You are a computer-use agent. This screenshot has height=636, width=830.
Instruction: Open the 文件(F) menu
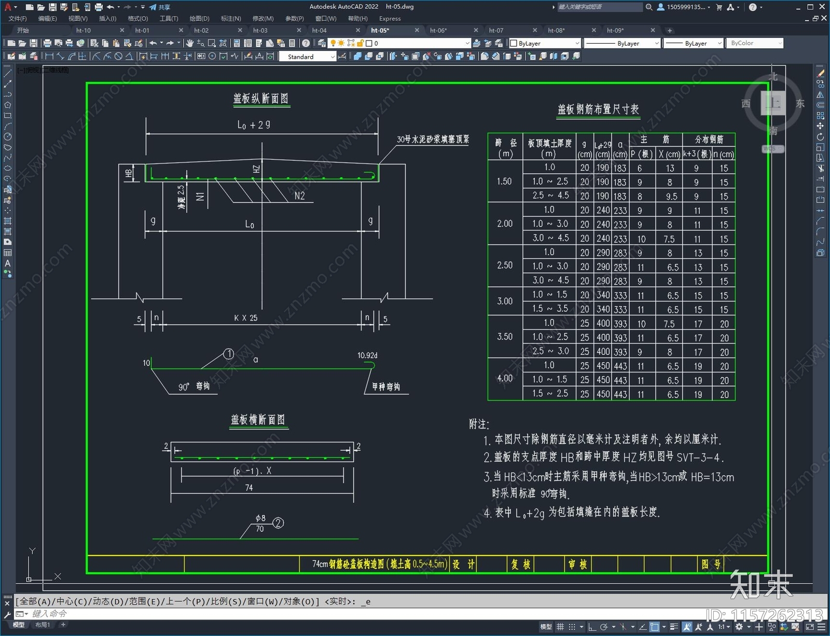click(x=18, y=19)
